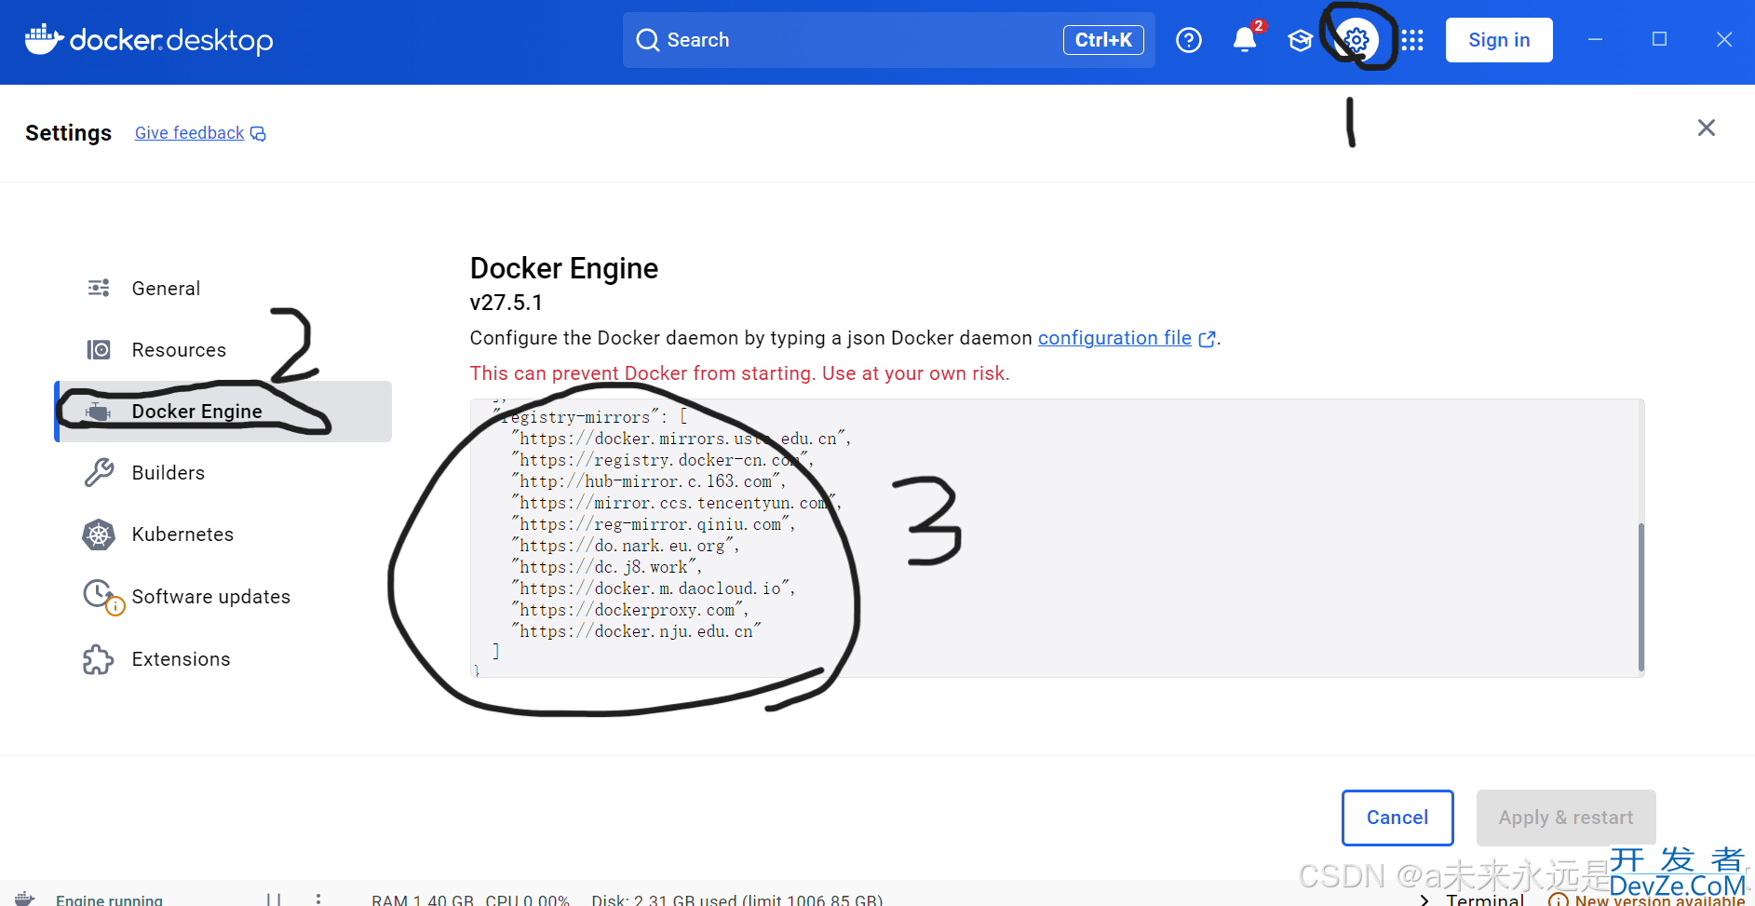The width and height of the screenshot is (1755, 906).
Task: Click the hub-mirror.c.163.com mirror line
Action: point(649,481)
